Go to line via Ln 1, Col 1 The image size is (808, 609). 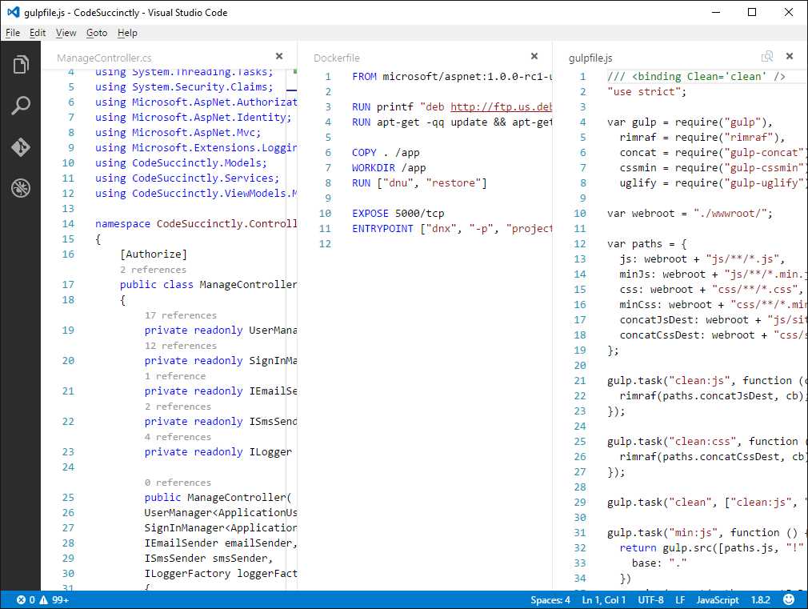point(604,599)
